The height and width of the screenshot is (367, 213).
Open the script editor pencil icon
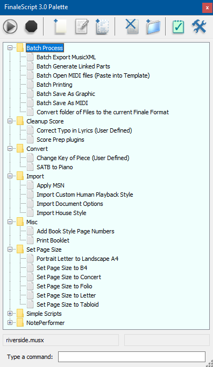pos(82,26)
